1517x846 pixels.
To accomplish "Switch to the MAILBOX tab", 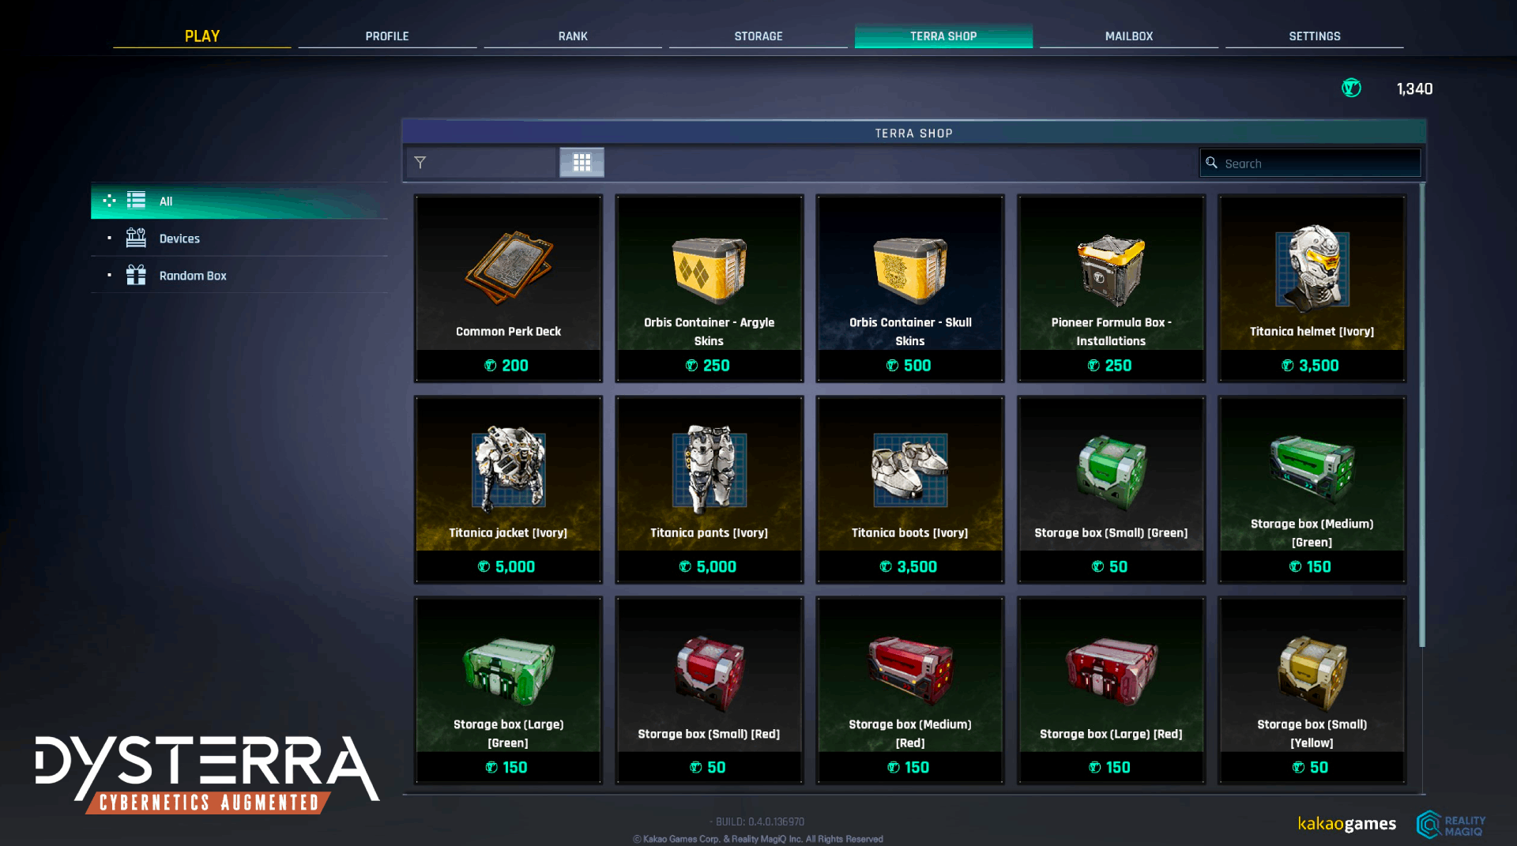I will tap(1128, 36).
